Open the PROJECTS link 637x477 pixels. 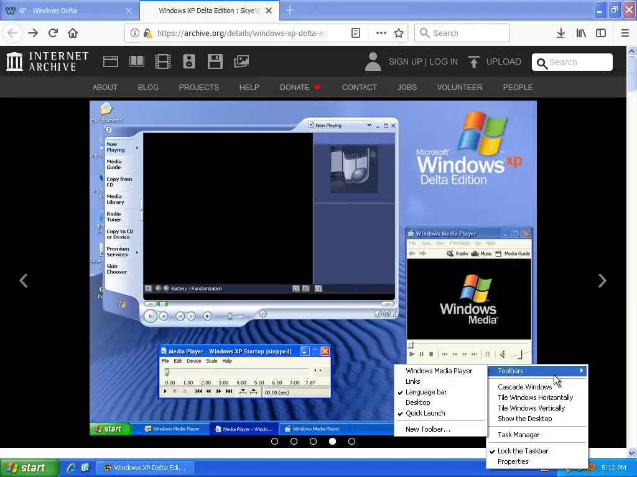coord(198,87)
